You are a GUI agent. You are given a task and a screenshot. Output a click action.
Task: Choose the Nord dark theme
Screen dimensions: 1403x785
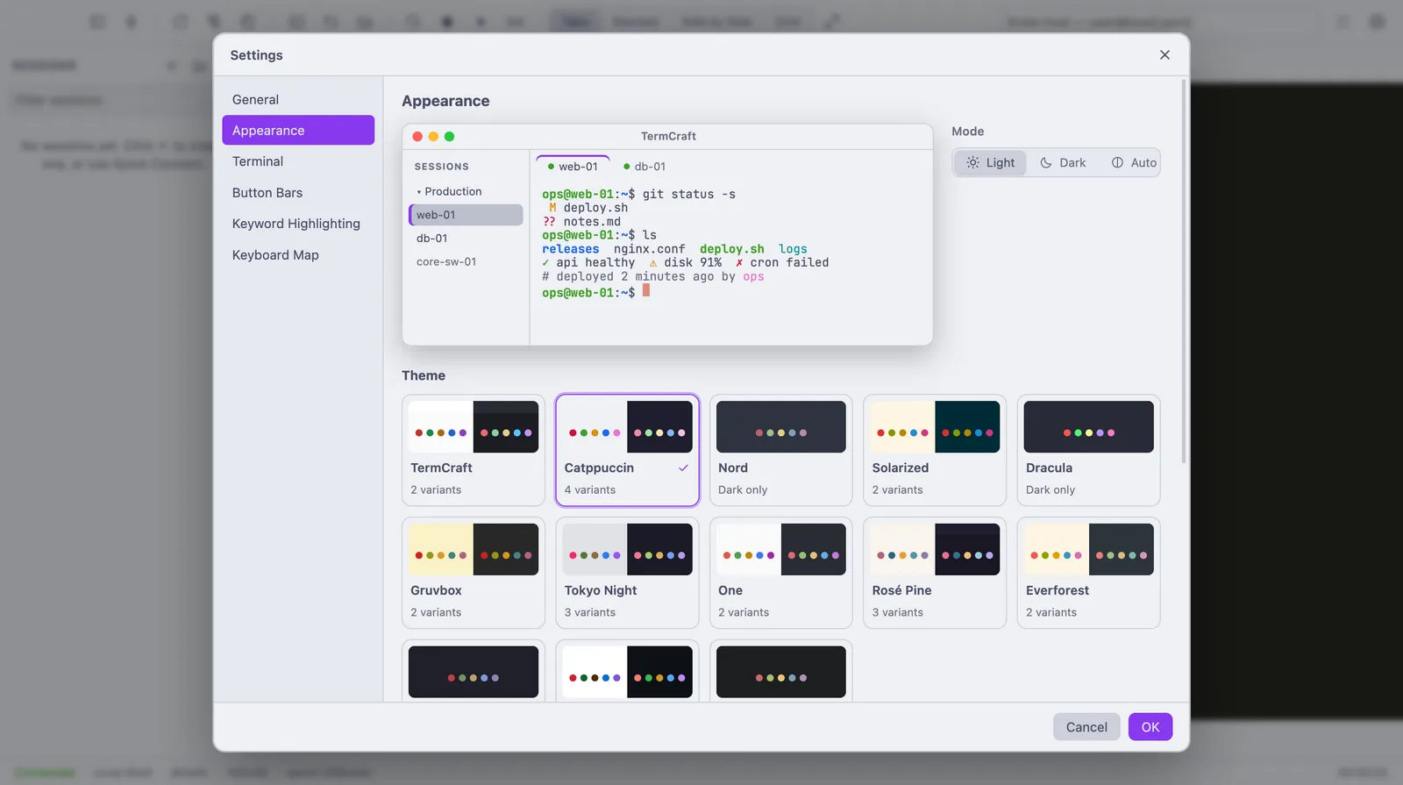pos(780,450)
